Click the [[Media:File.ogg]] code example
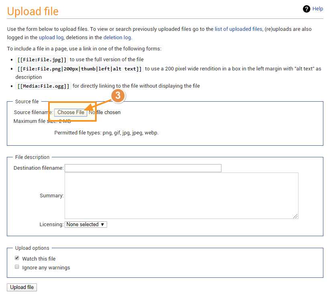Image resolution: width=331 pixels, height=295 pixels. coord(43,86)
